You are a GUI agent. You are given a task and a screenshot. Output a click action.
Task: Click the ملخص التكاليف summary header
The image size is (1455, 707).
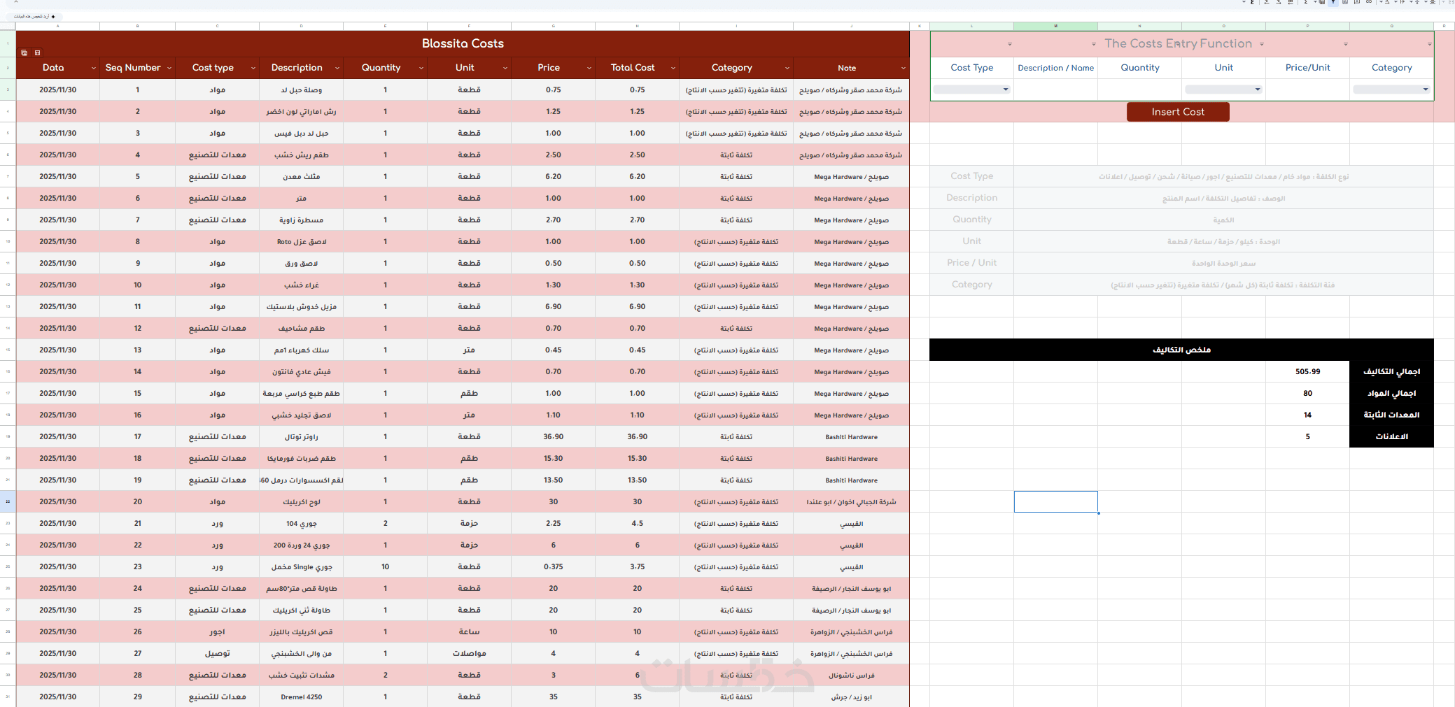(1181, 350)
